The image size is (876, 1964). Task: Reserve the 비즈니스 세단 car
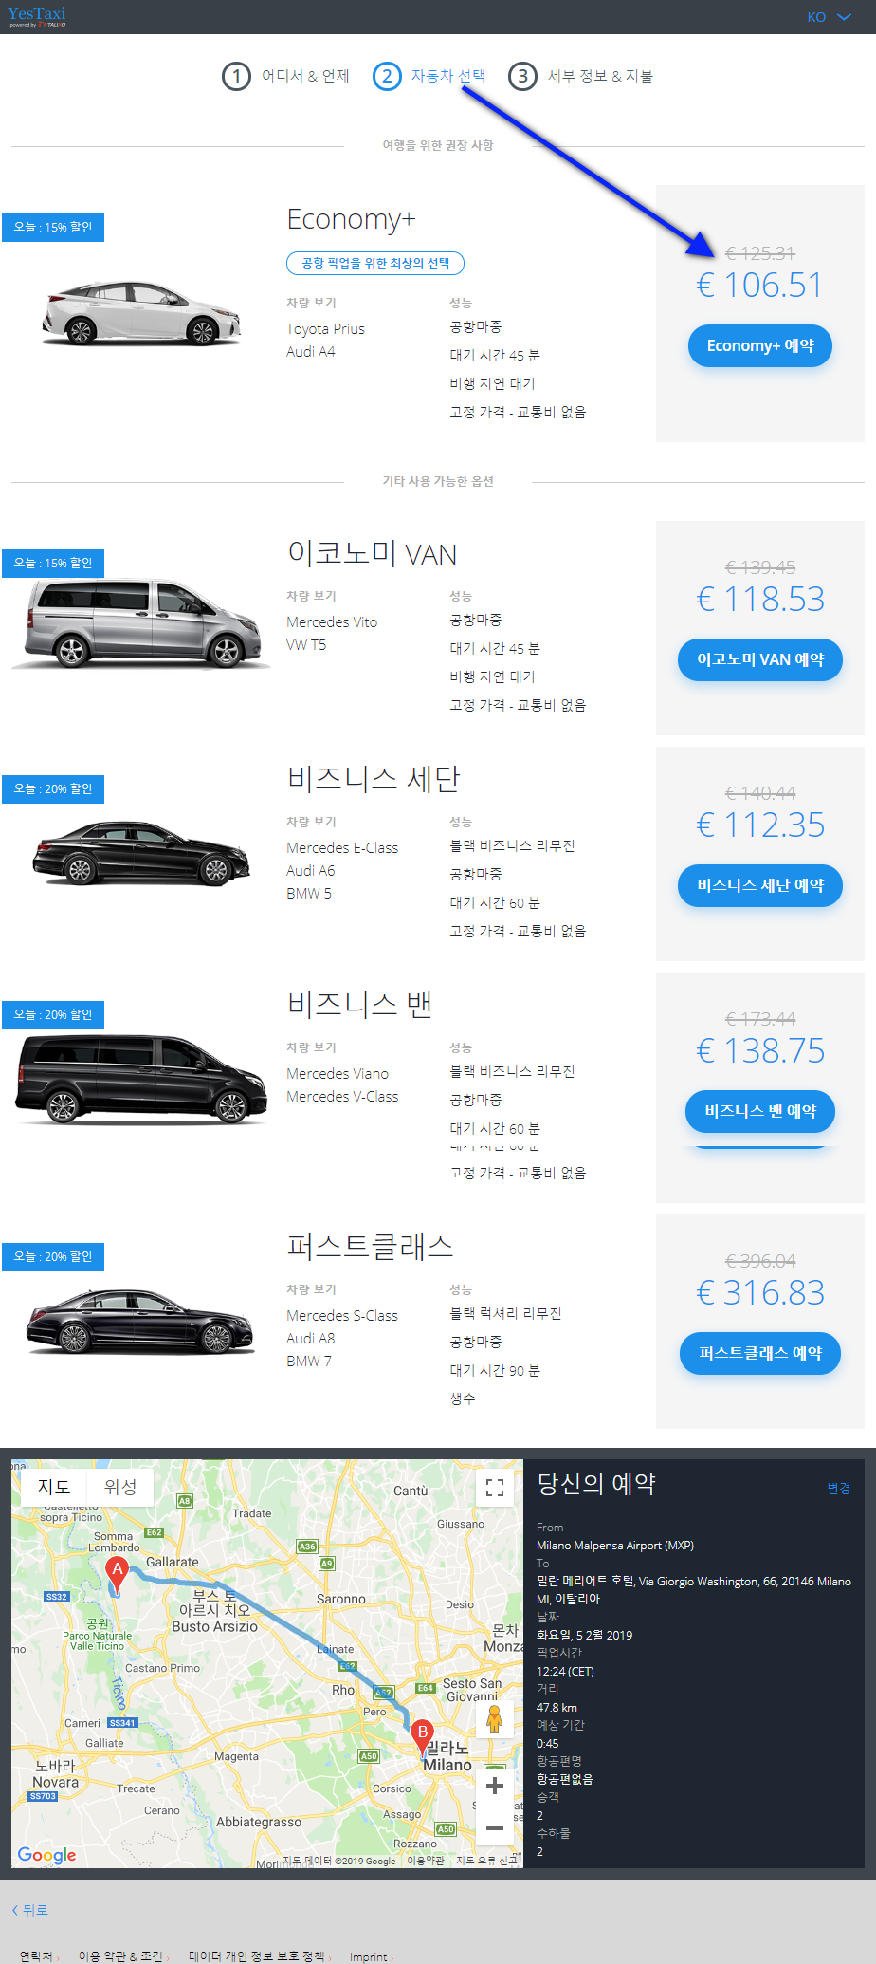(760, 885)
